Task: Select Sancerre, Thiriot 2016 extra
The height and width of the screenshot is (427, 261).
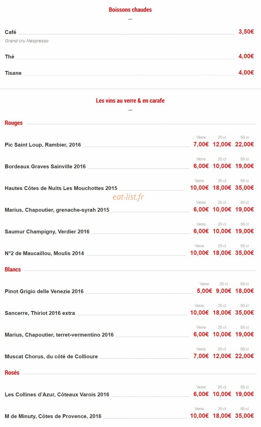Action: click(40, 313)
